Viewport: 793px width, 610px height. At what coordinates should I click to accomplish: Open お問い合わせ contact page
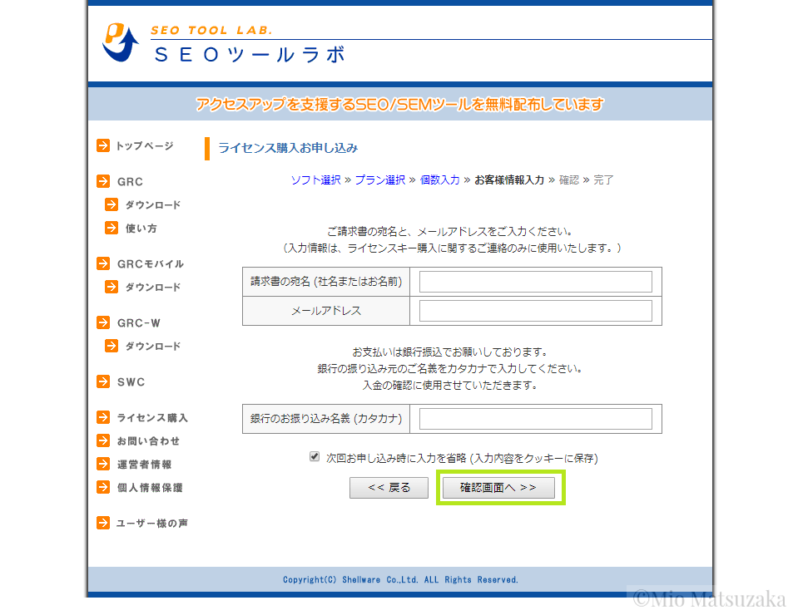click(148, 441)
